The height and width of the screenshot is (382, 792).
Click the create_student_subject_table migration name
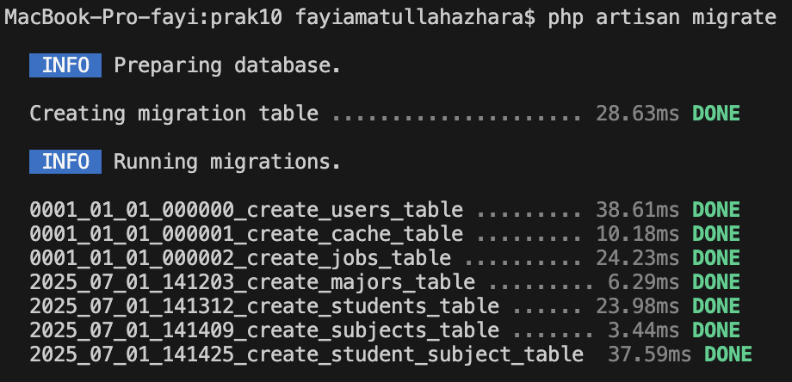pyautogui.click(x=306, y=354)
